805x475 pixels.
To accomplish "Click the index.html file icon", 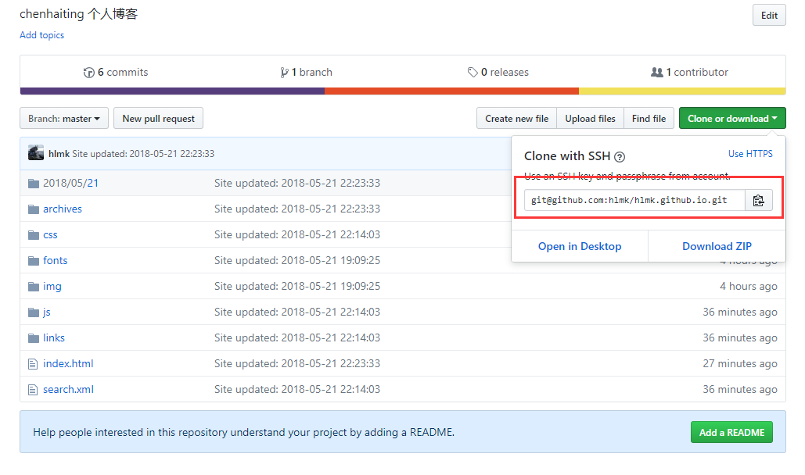I will pyautogui.click(x=33, y=364).
